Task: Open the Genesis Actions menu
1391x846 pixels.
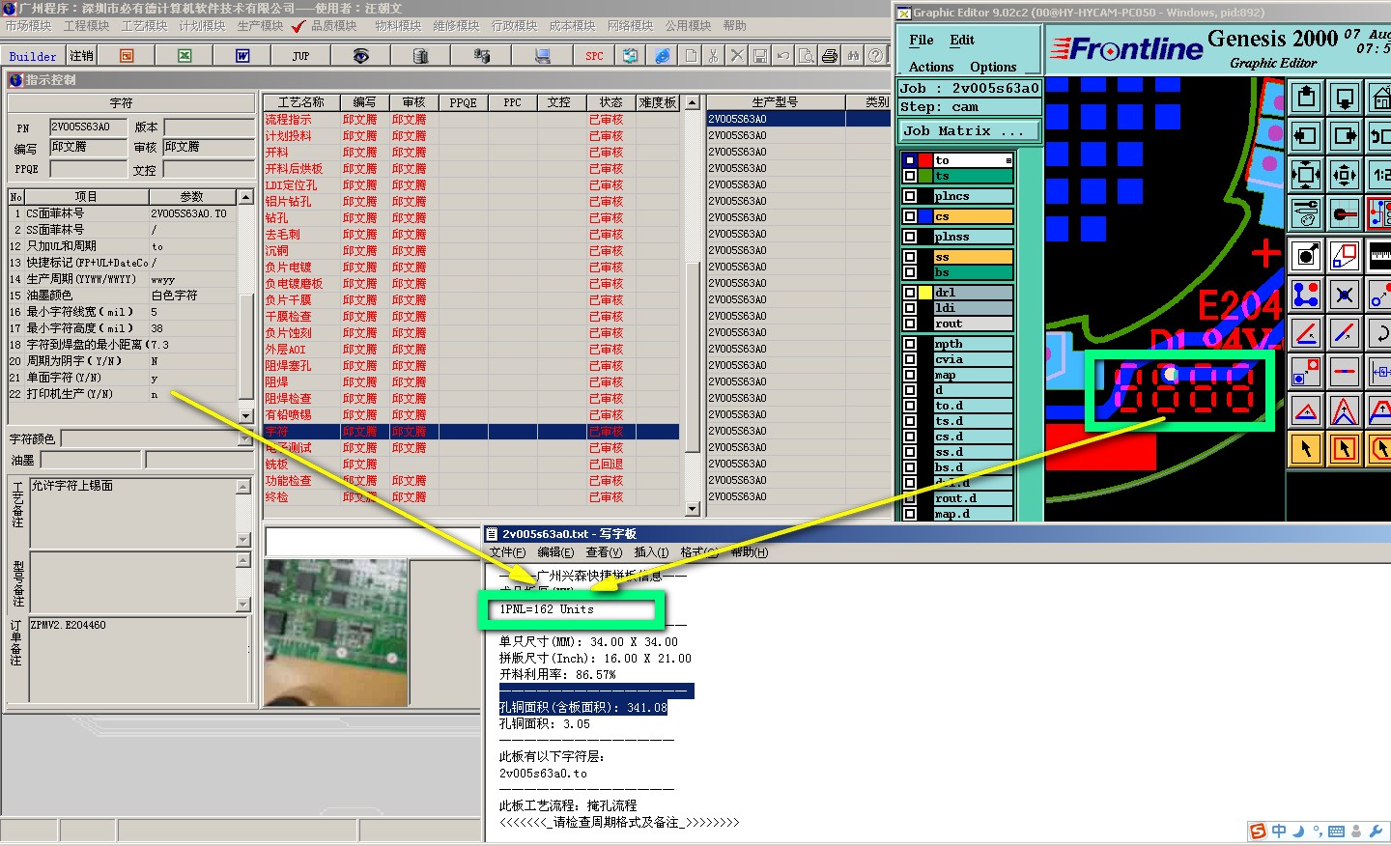Action: (x=931, y=67)
